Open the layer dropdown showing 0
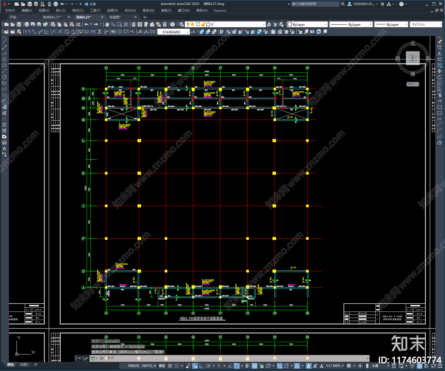 tap(236, 24)
